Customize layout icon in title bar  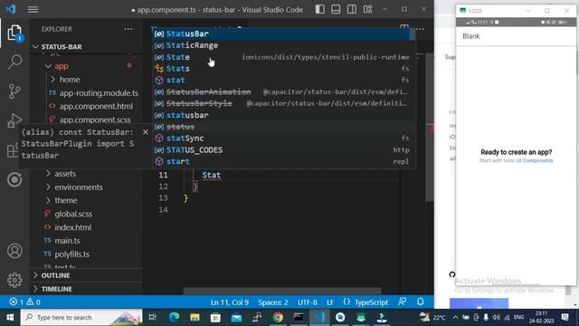[x=368, y=9]
